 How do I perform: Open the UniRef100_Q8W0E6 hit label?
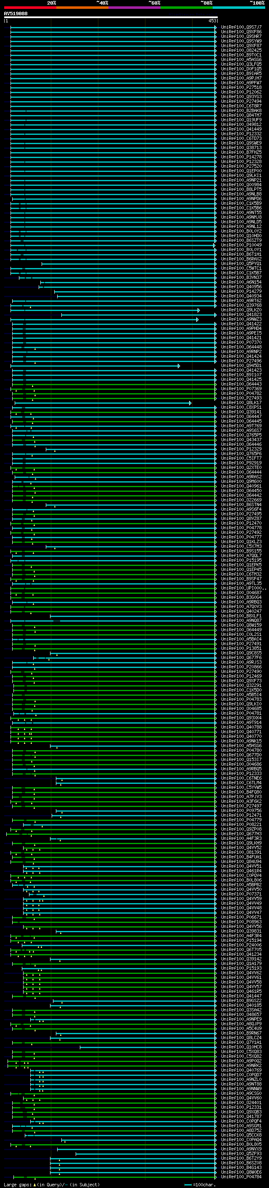point(241,1172)
